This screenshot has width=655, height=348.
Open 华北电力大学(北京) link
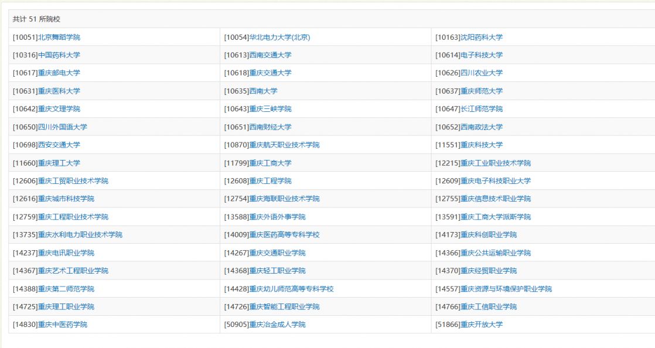coord(279,37)
